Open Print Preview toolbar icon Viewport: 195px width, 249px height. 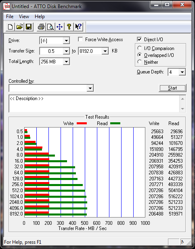pos(50,27)
